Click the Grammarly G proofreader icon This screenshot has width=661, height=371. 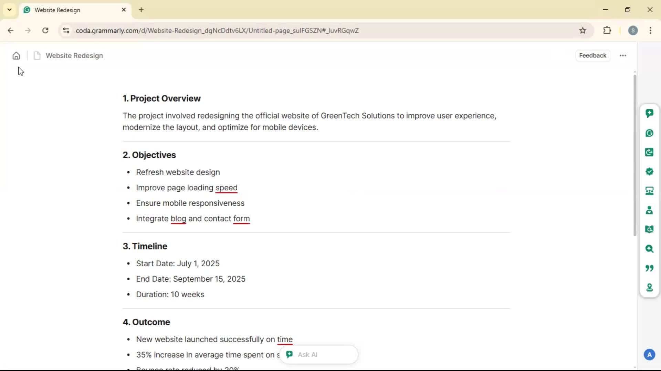point(649,133)
